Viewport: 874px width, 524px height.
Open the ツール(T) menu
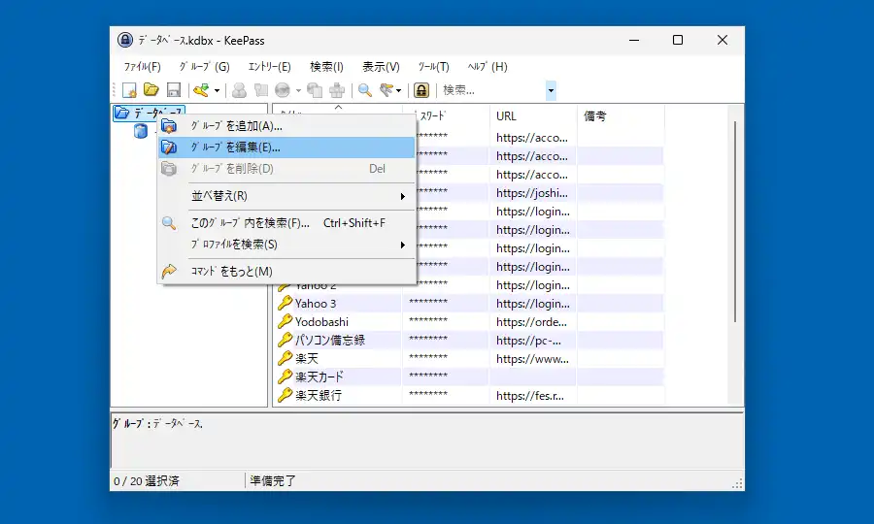click(x=434, y=67)
